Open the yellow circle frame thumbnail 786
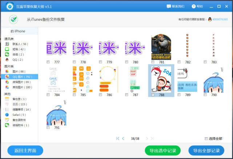Image resolution: width=233 pixels, height=159 pixels. (x=109, y=79)
